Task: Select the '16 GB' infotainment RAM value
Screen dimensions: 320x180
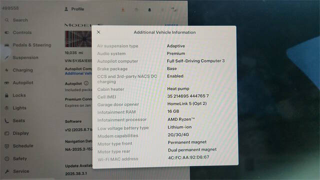Action: tap(173, 111)
